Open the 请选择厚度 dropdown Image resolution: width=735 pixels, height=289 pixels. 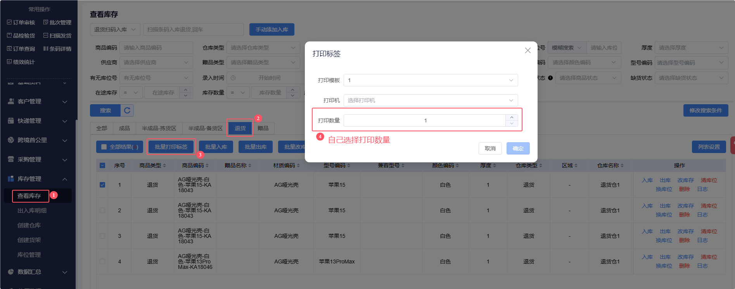click(x=691, y=48)
